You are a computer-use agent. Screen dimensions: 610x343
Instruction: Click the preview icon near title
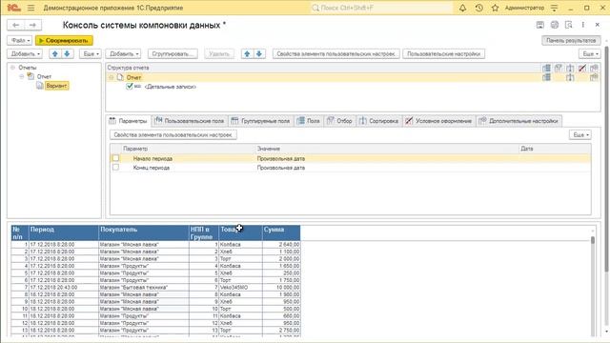(x=569, y=25)
